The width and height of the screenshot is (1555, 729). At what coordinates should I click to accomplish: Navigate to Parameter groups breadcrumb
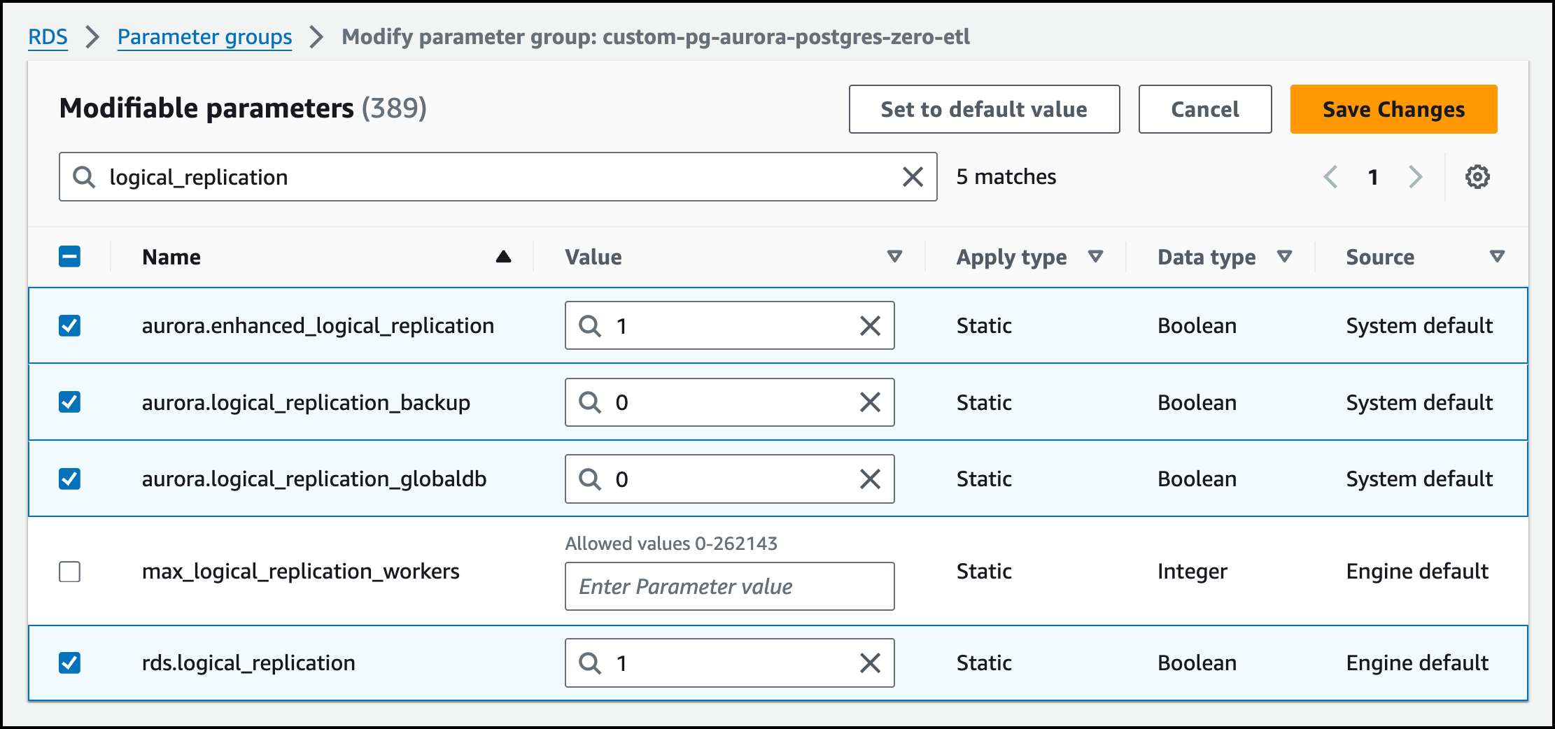coord(204,37)
